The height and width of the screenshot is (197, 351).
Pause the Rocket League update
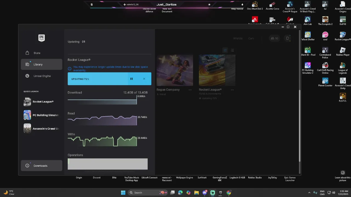coord(131,79)
